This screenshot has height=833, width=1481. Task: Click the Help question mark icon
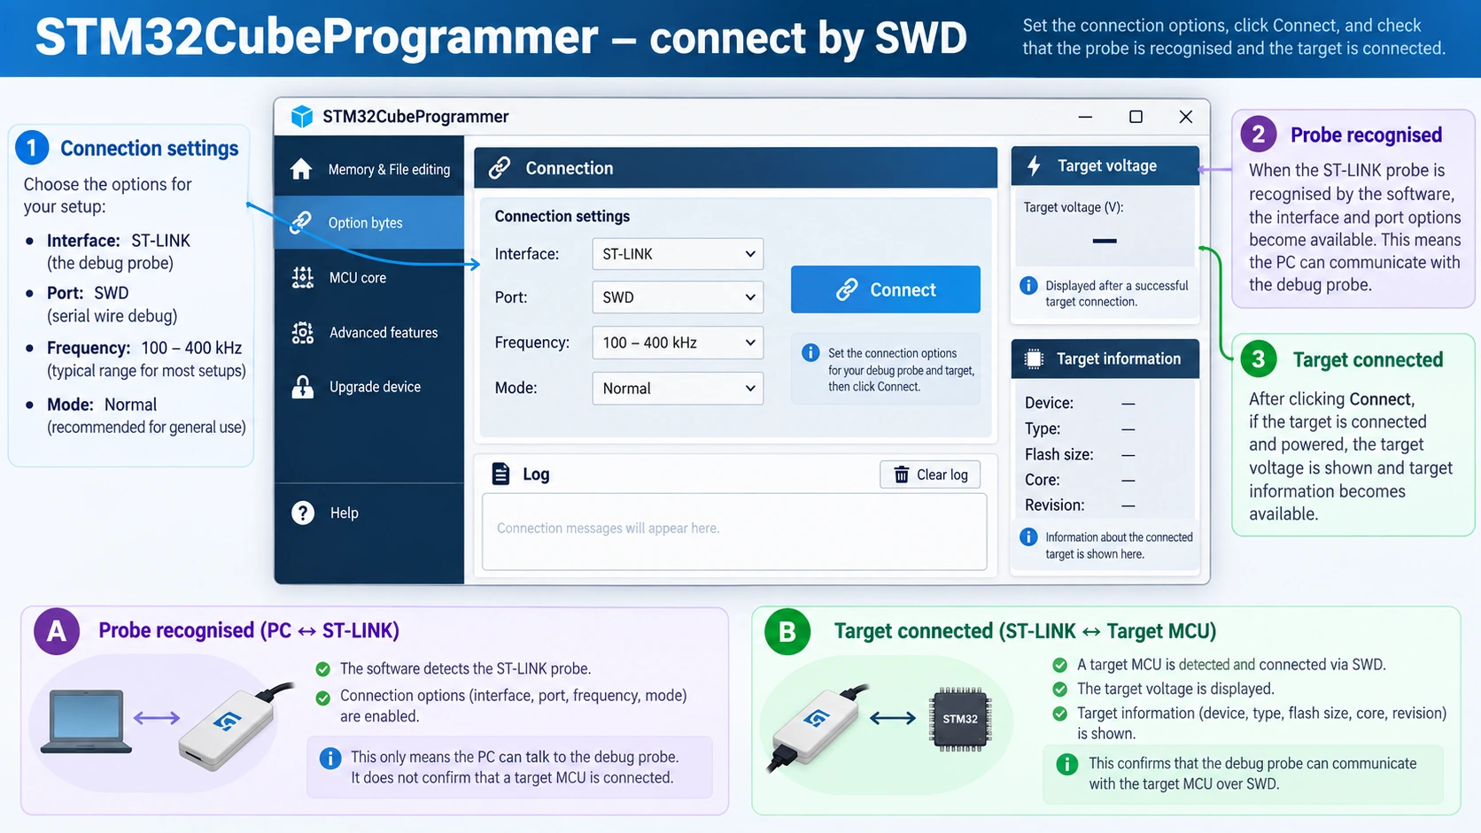303,513
